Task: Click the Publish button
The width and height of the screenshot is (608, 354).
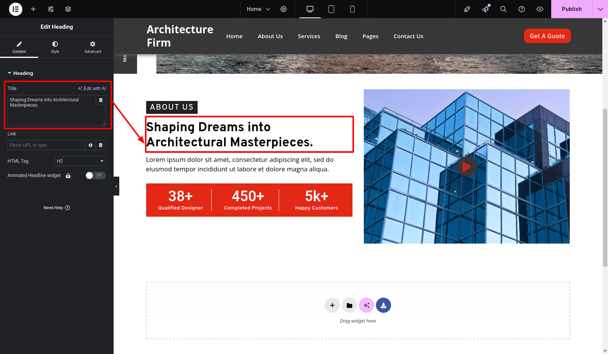Action: pyautogui.click(x=572, y=9)
